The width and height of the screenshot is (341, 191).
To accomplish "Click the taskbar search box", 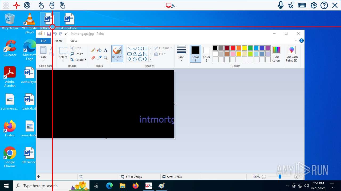I will click(51, 186).
